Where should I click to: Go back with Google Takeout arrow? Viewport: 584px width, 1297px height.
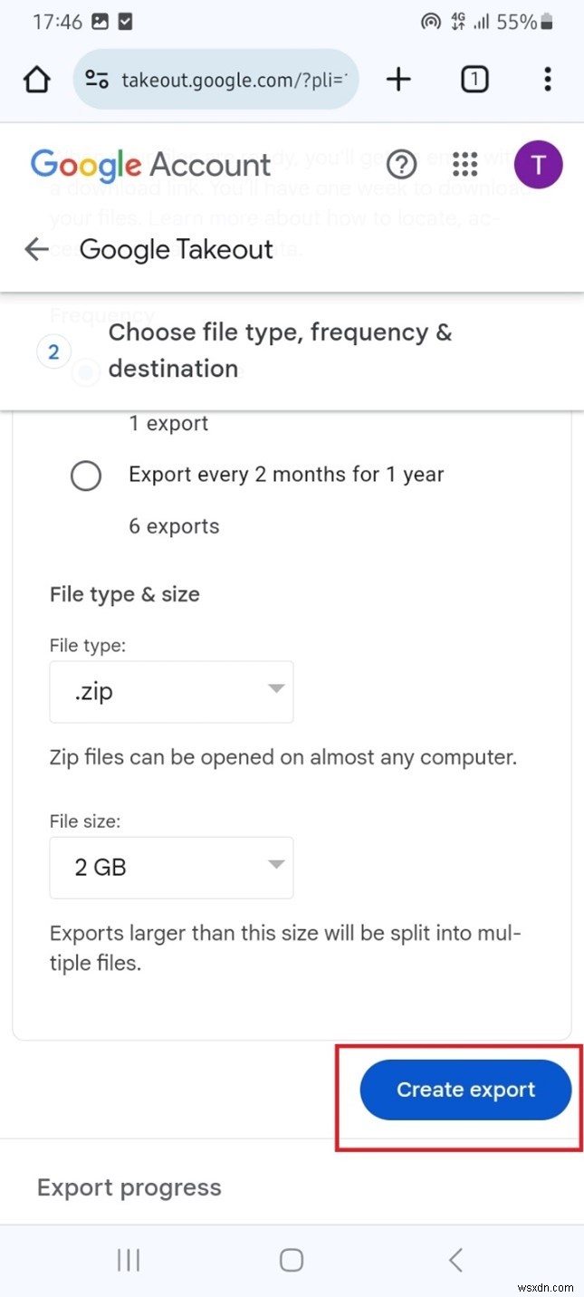pyautogui.click(x=36, y=249)
